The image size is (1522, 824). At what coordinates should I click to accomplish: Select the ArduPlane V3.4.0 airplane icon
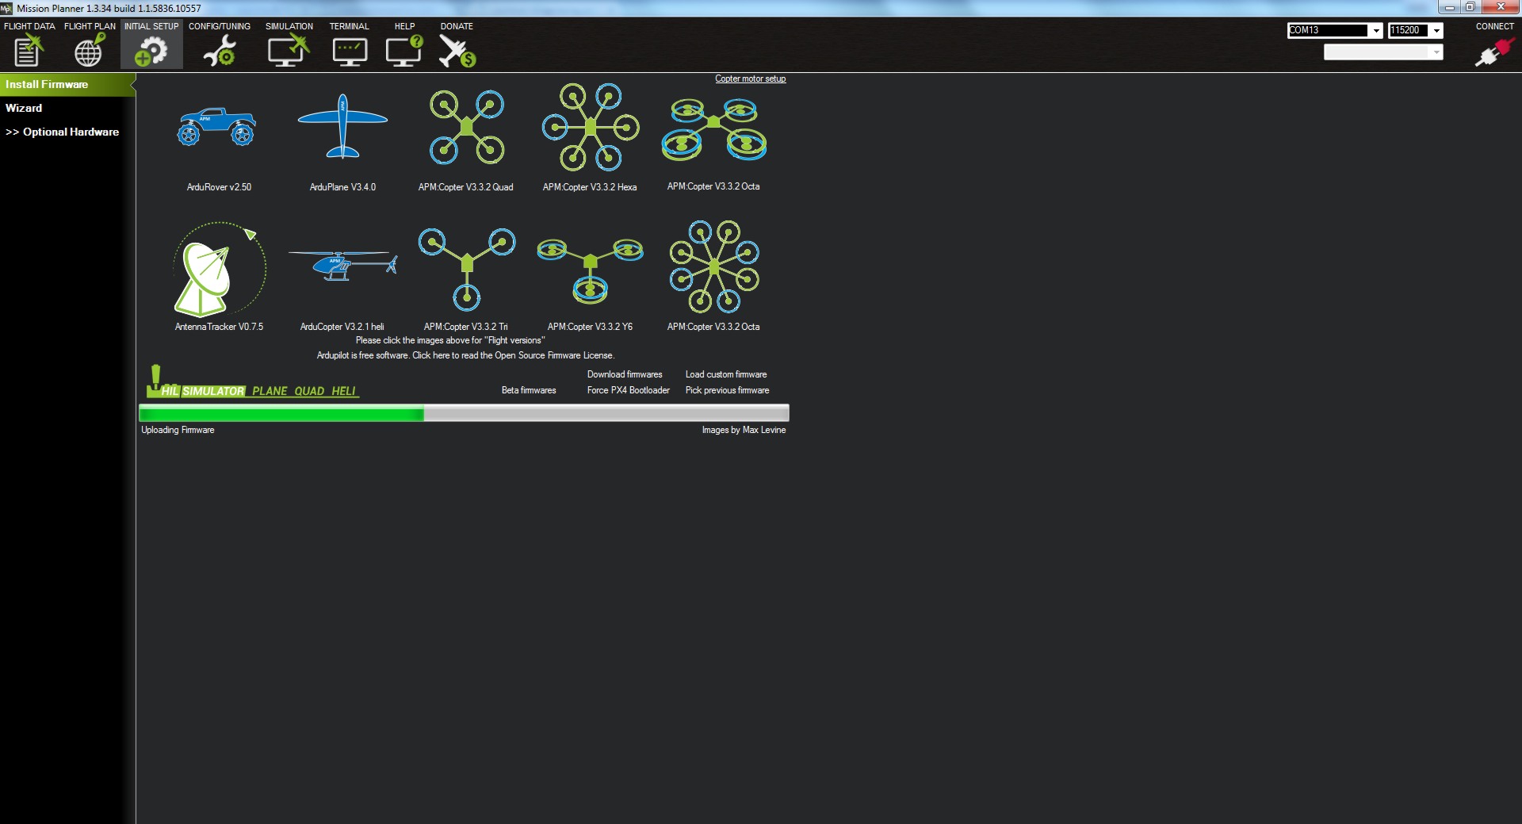tap(342, 127)
